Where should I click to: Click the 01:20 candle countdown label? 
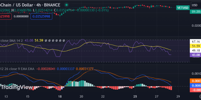point(195,12)
